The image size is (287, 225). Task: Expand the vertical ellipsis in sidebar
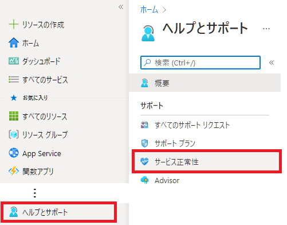tap(35, 193)
